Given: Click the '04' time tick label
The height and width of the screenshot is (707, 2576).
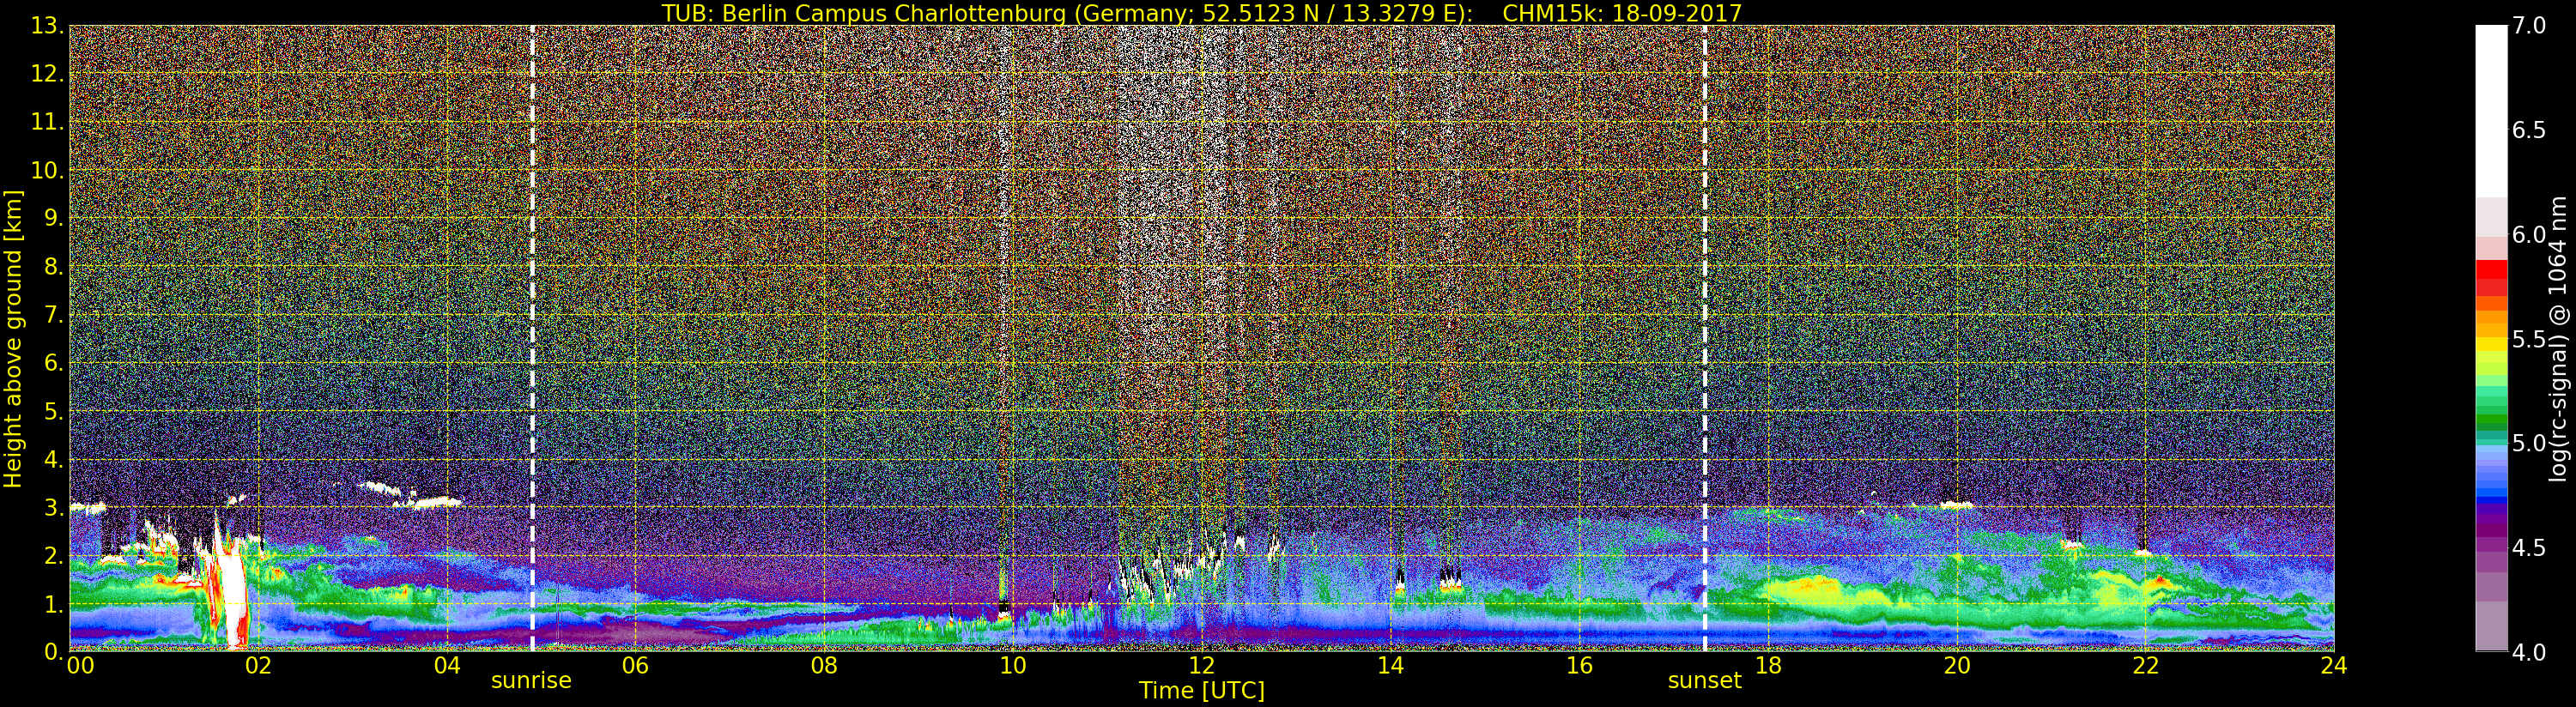Looking at the screenshot, I should [447, 666].
